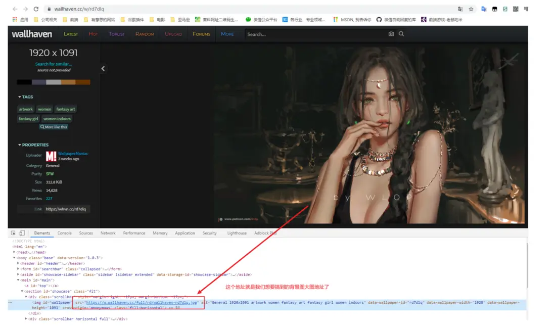The width and height of the screenshot is (555, 327).
Task: Expand the scrollbar horizontal full div
Action: click(x=26, y=319)
